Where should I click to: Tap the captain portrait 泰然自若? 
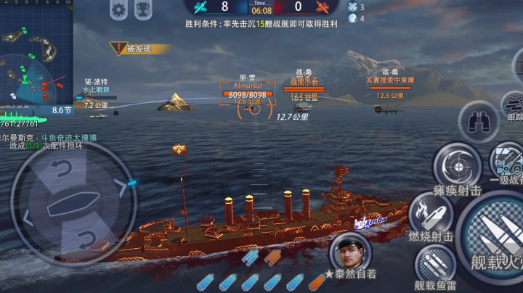(x=350, y=252)
